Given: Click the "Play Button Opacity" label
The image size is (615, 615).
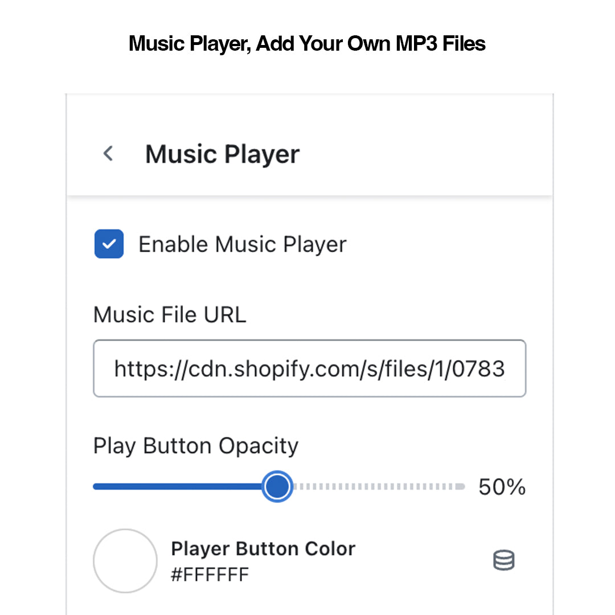Looking at the screenshot, I should [195, 446].
